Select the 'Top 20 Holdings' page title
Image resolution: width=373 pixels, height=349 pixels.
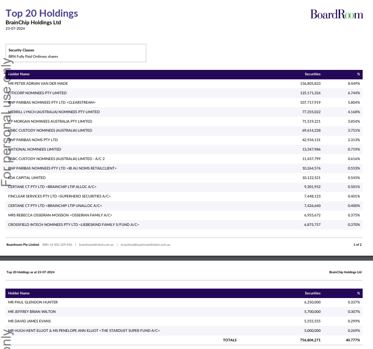[42, 14]
